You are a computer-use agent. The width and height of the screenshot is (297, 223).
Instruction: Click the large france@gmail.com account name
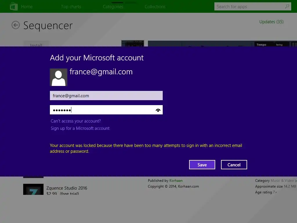101,72
